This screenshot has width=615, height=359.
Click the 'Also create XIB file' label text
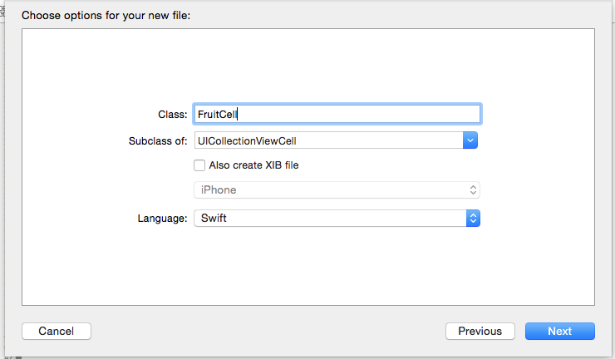253,165
